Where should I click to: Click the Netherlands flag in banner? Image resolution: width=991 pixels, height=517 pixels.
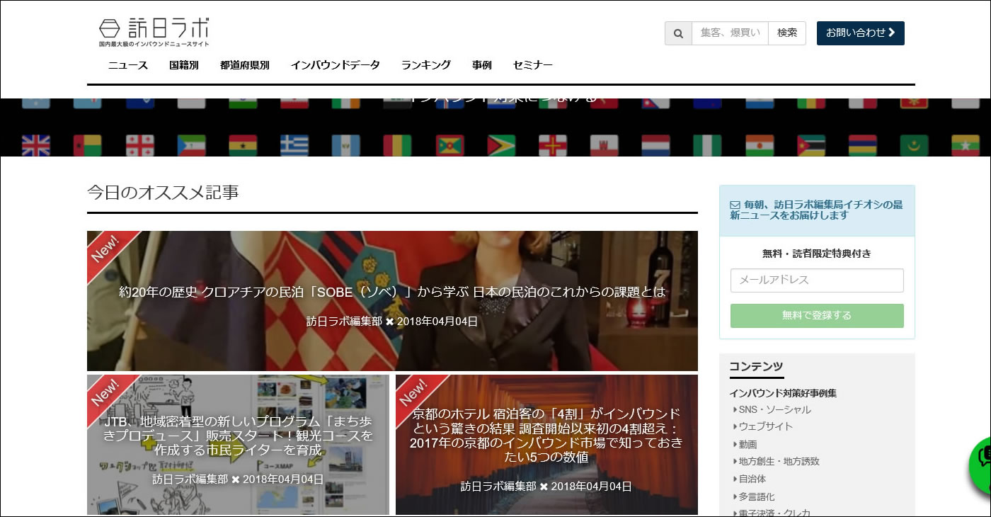point(655,145)
